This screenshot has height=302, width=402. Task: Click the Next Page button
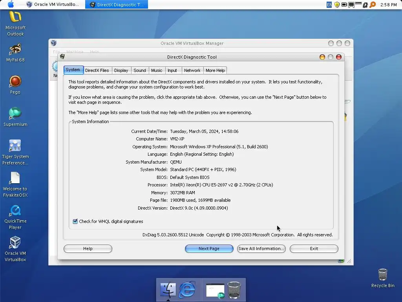click(x=209, y=249)
